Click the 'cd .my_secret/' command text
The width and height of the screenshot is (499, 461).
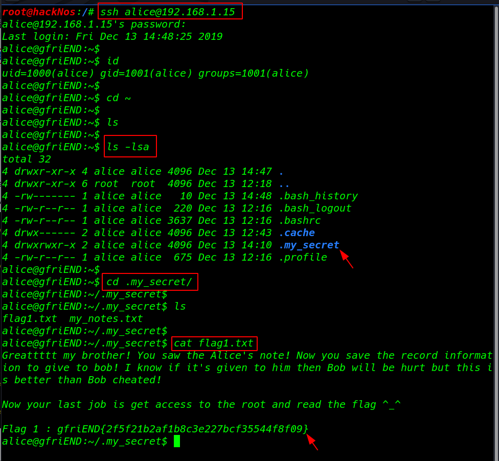coord(149,282)
